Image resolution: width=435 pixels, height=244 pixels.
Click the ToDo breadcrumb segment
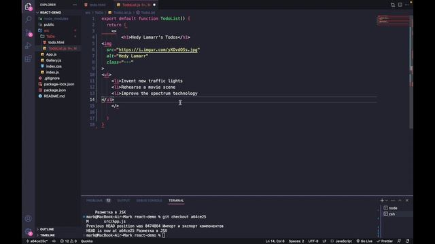[x=99, y=13]
